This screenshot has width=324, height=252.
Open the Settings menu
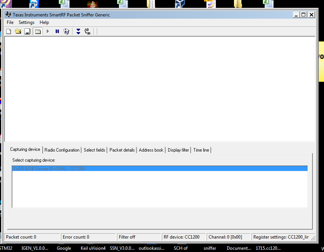[27, 22]
